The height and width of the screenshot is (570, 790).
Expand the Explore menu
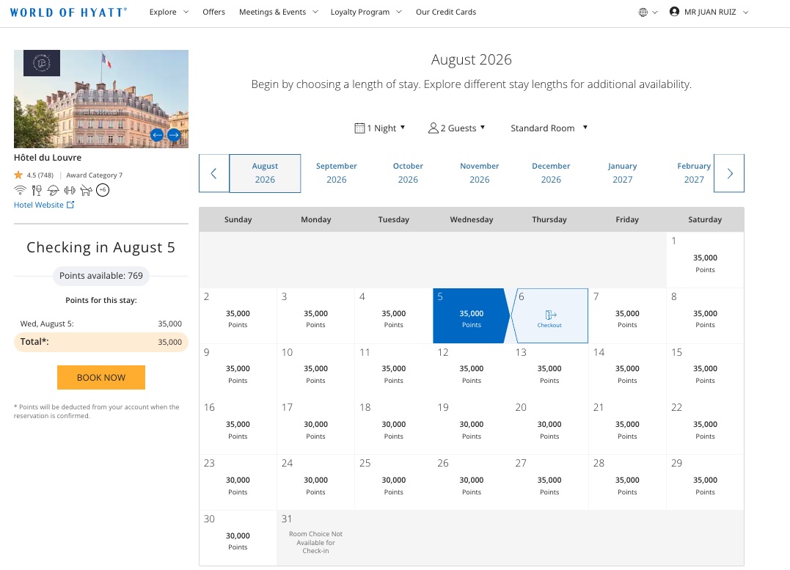pyautogui.click(x=169, y=12)
